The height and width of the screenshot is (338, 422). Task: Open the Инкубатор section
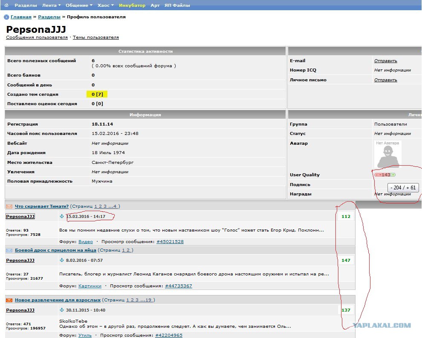[132, 6]
